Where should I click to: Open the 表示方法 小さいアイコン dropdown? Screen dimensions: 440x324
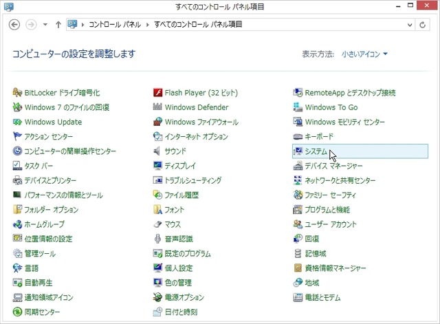[x=364, y=54]
